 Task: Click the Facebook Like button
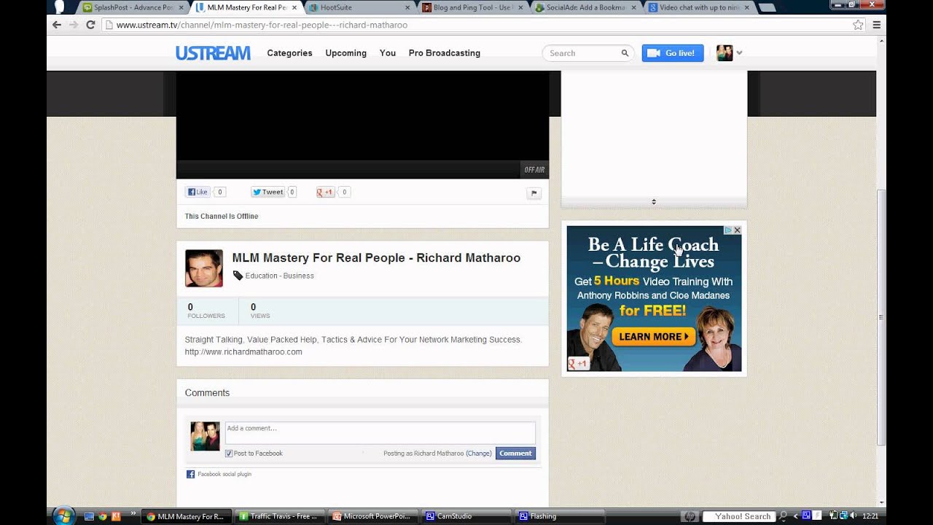click(x=198, y=192)
